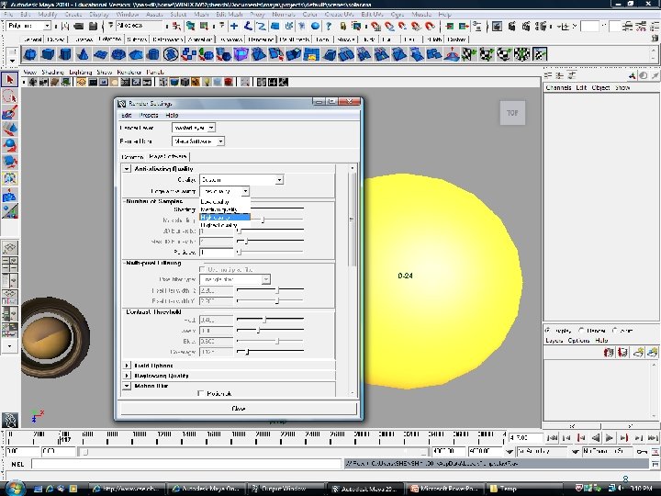
Task: Click the go to start playback button
Action: pyautogui.click(x=550, y=438)
